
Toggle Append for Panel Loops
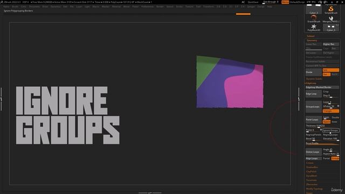327,122
